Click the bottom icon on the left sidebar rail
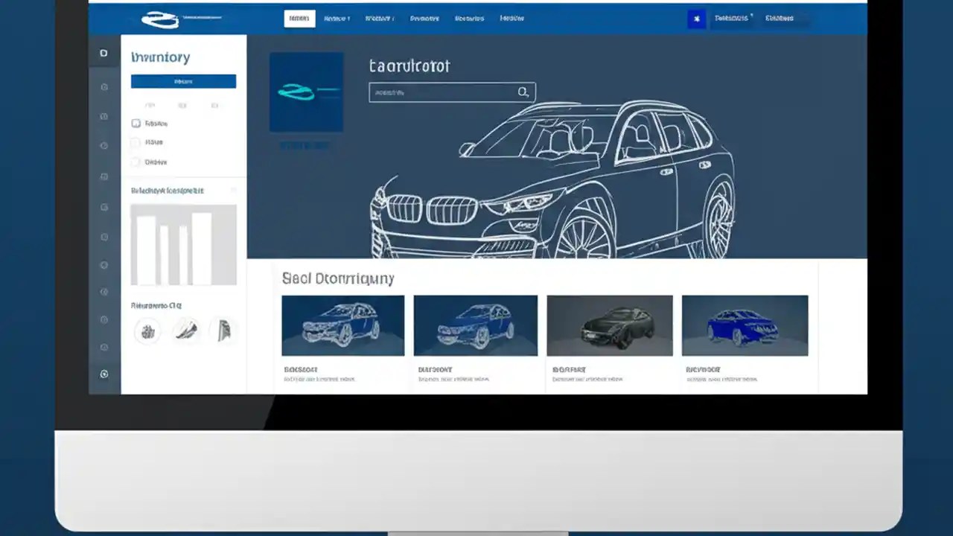The width and height of the screenshot is (953, 536). click(x=103, y=374)
